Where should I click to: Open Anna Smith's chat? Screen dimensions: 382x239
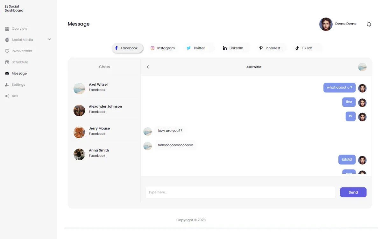[104, 154]
